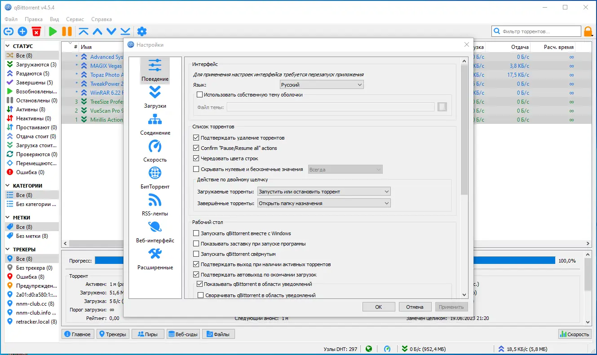Screen dimensions: 597x355
Task: Open the Загружаемые торренты action dropdown
Action: point(324,192)
